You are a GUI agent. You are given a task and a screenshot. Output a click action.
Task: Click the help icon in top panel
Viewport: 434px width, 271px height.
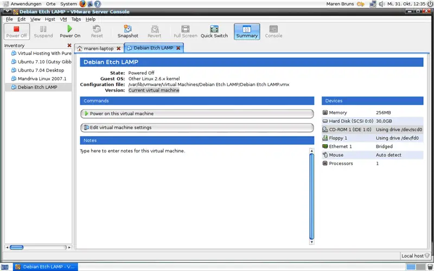[98, 4]
